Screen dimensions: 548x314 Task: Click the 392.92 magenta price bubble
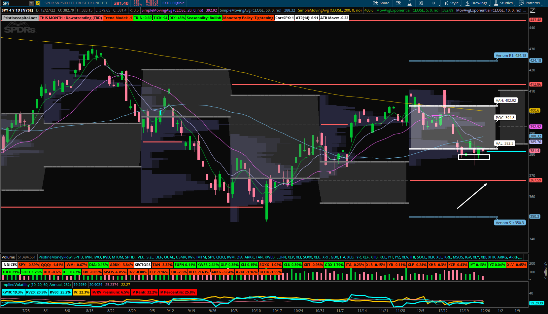point(535,127)
